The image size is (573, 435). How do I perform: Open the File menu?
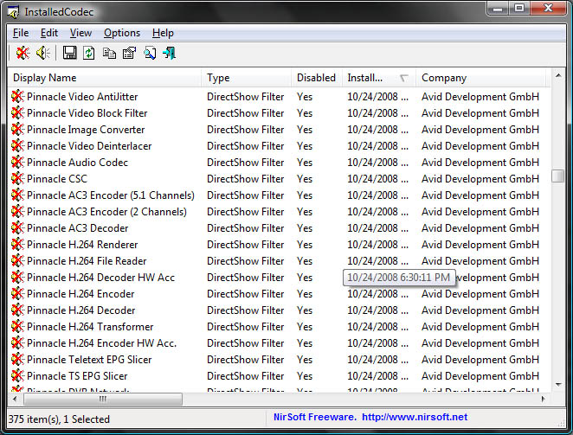(21, 33)
